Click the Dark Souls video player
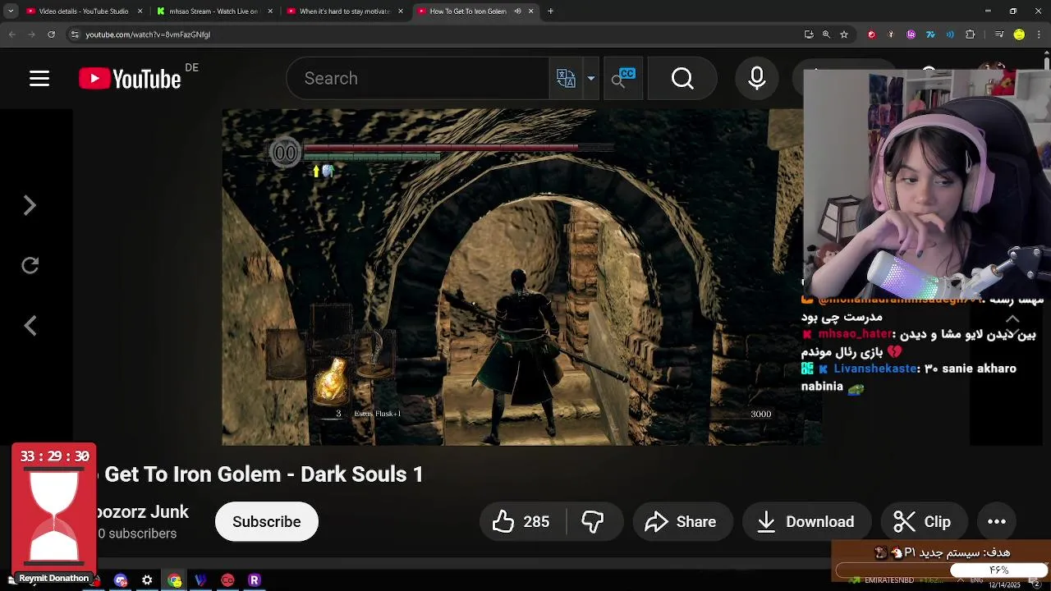The image size is (1051, 591). (x=512, y=277)
